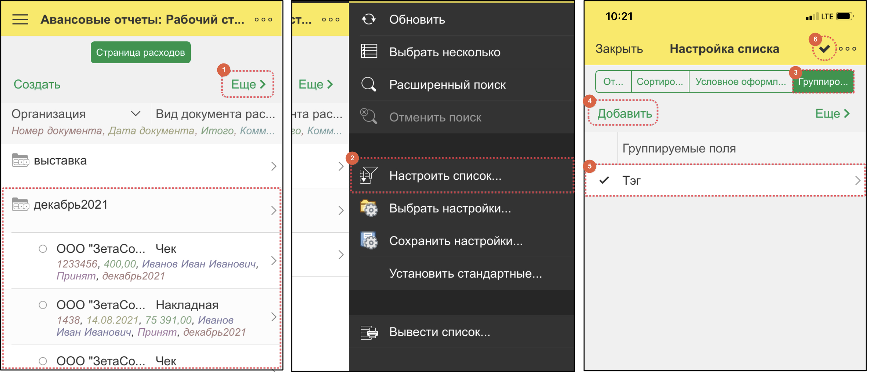
Task: Click the battery icon in status bar
Action: point(845,16)
